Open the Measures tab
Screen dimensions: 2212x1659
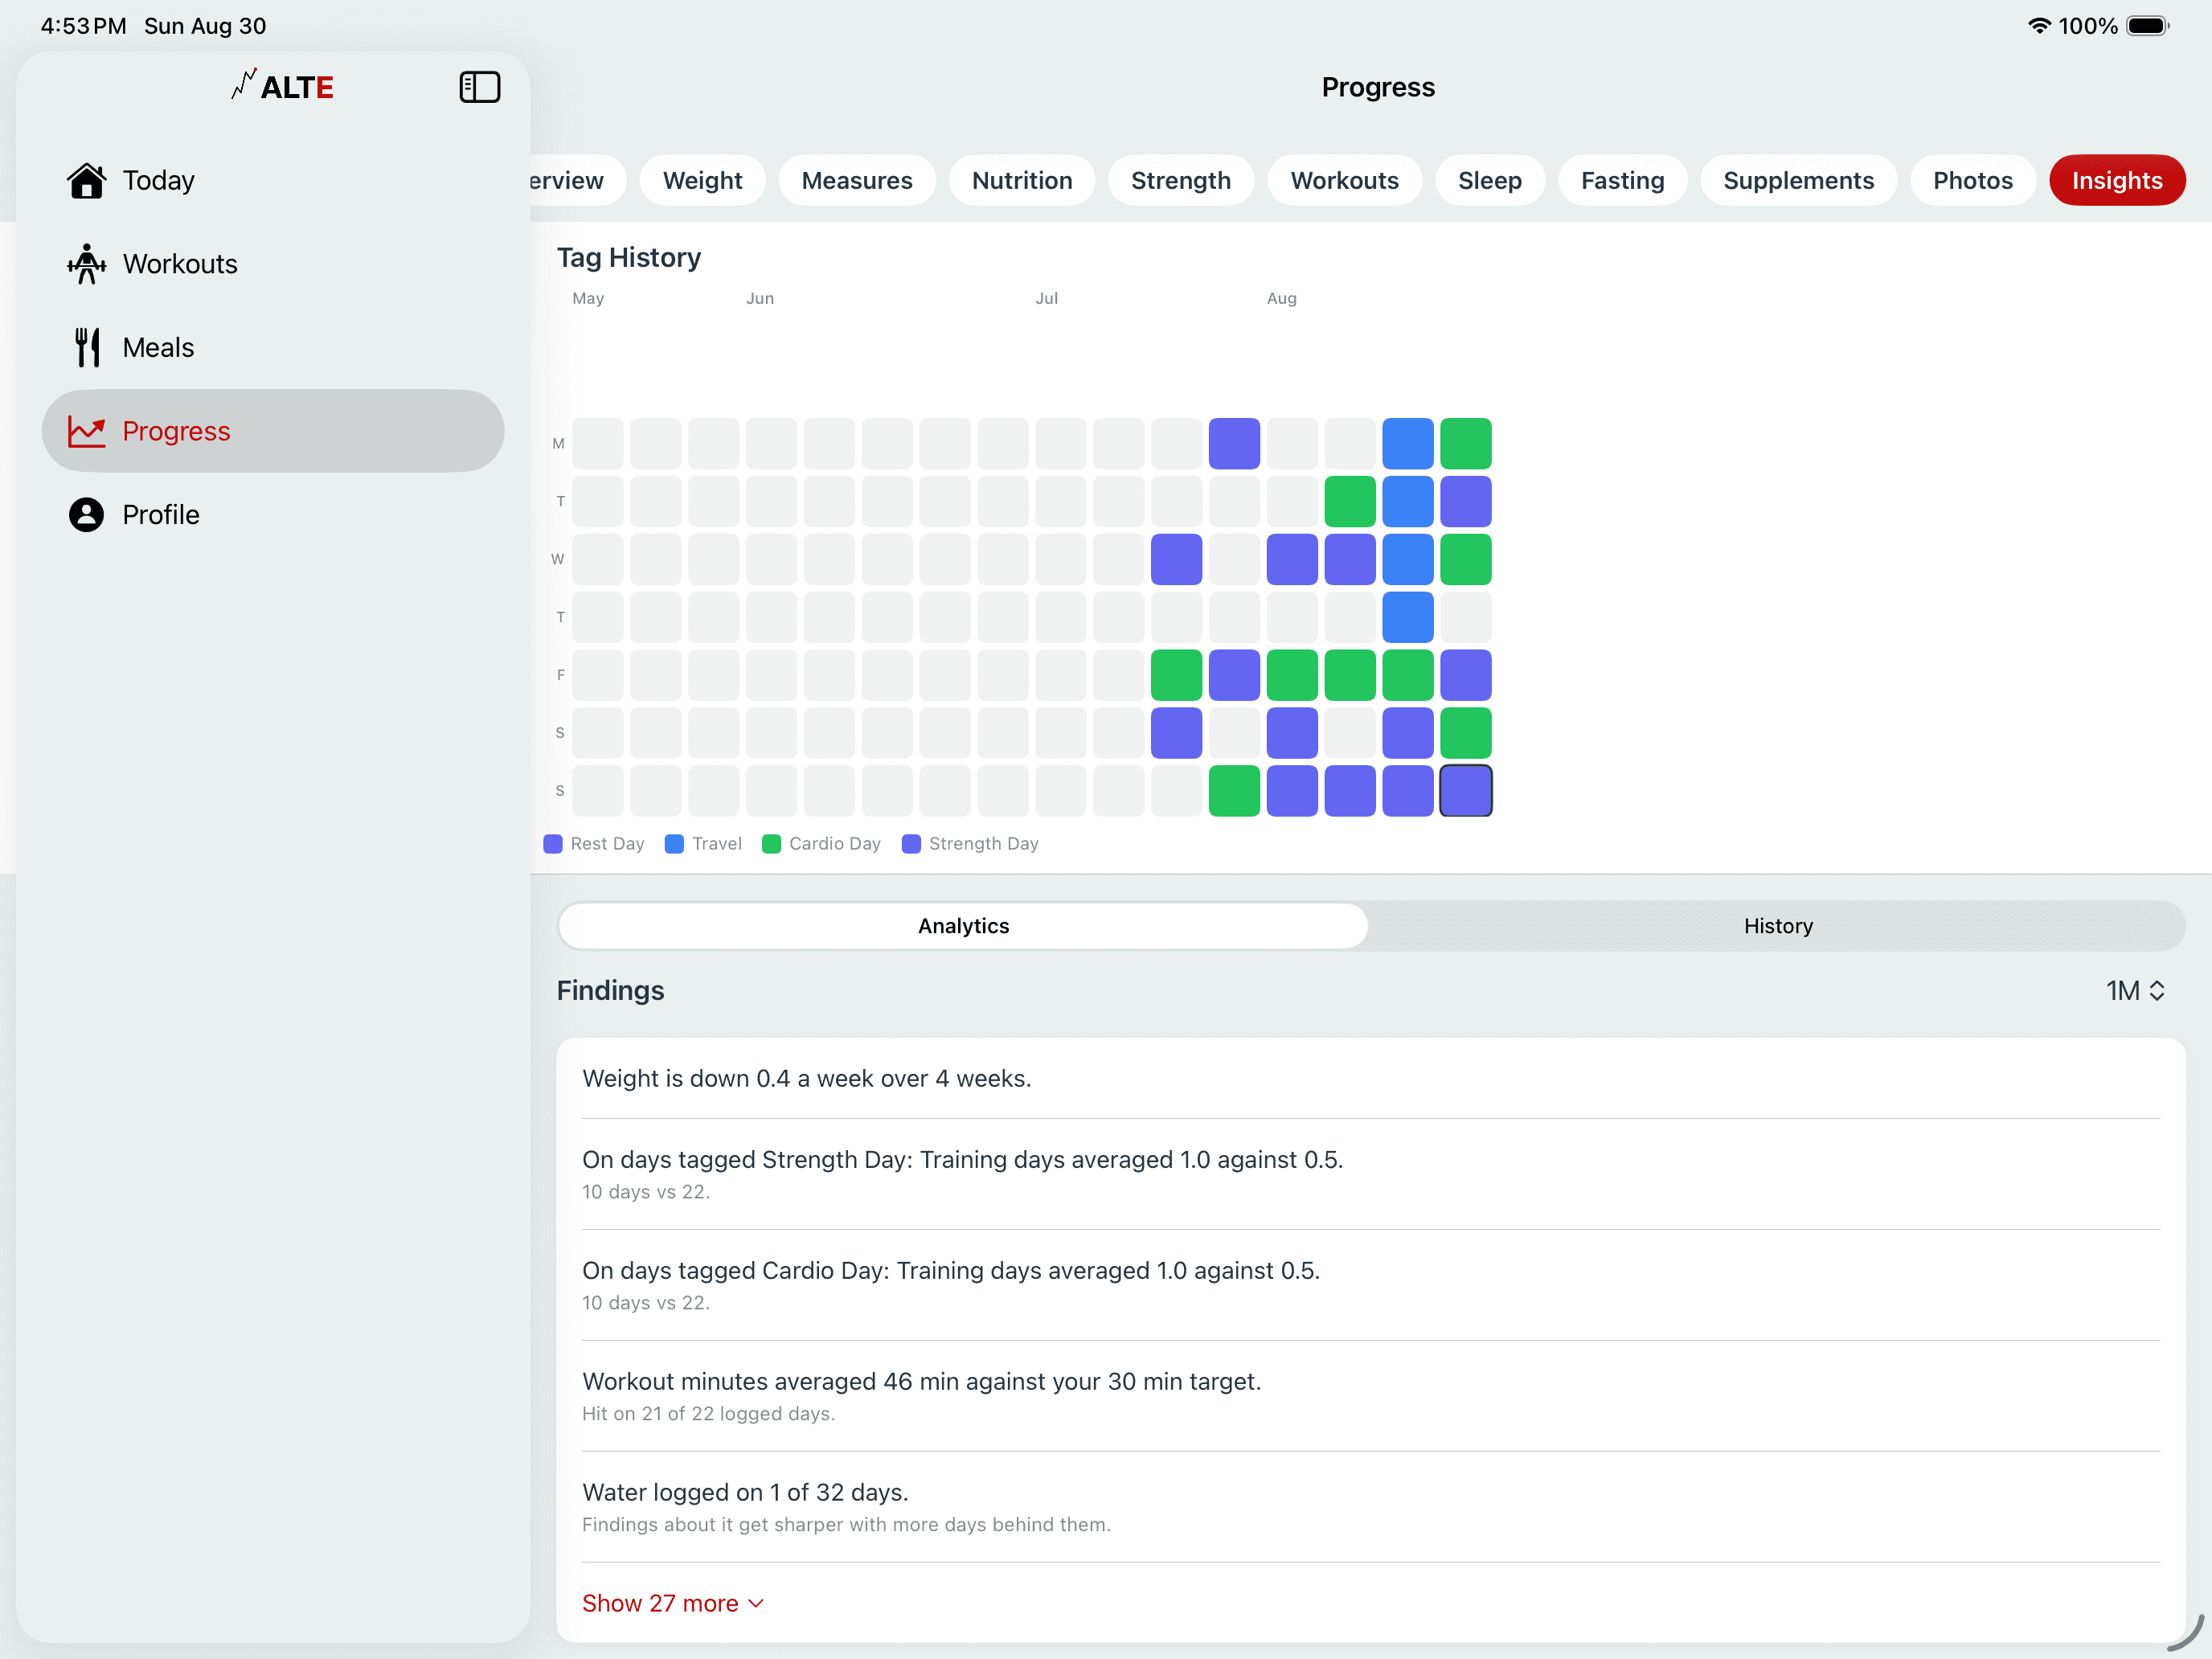[857, 180]
